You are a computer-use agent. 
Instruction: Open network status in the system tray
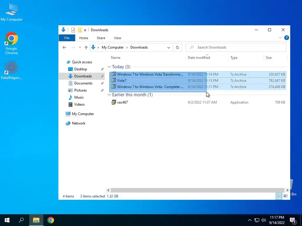[257, 220]
